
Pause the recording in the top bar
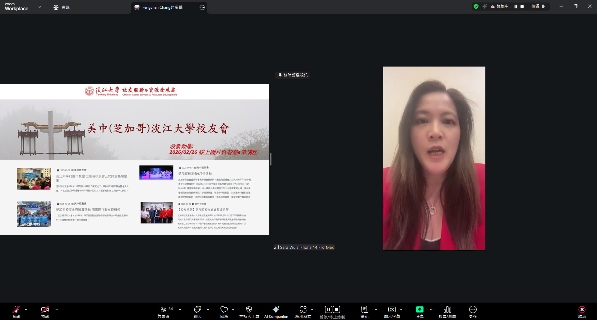pos(515,6)
